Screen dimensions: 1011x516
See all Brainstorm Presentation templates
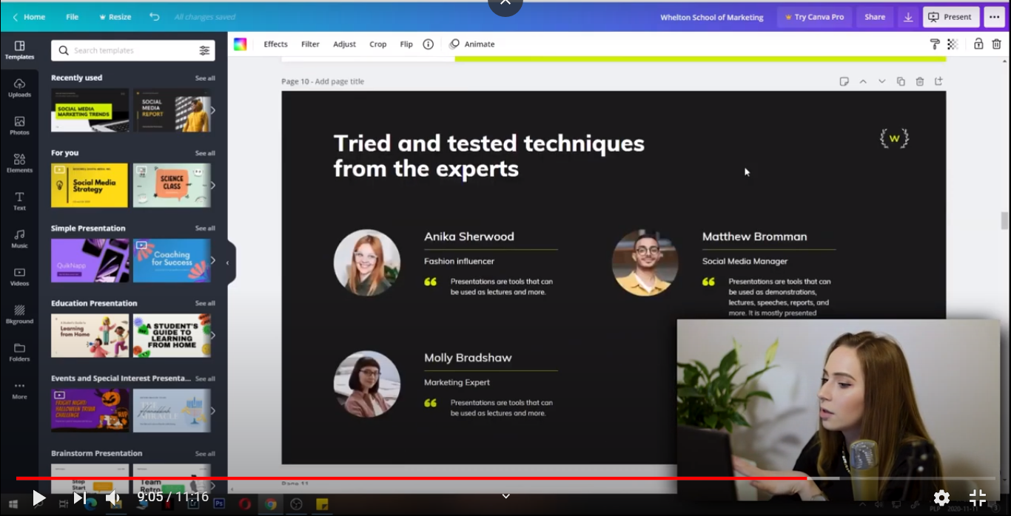point(205,454)
